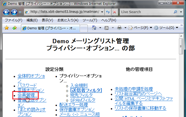Screen dimensions: 186x117
Task: Open a new blank tab
Action: tap(84, 28)
